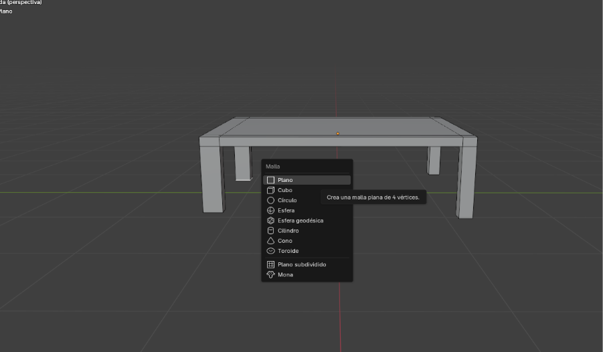Click the Toroide torus icon
The width and height of the screenshot is (603, 352).
point(270,251)
